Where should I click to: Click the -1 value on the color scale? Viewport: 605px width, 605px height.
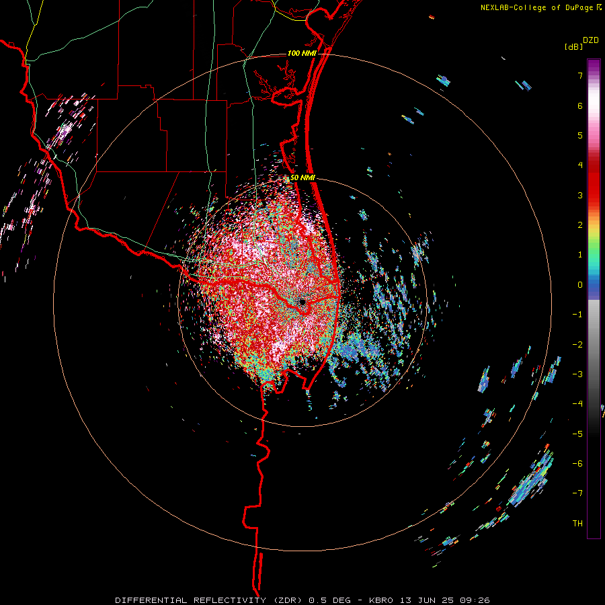pos(577,315)
